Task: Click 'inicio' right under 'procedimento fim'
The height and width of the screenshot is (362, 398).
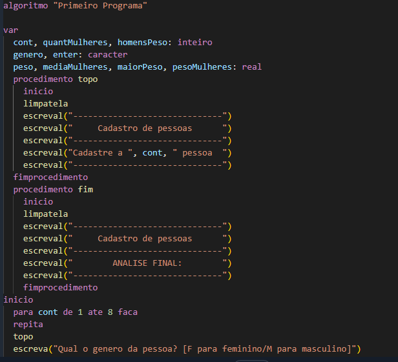Action: (38, 202)
